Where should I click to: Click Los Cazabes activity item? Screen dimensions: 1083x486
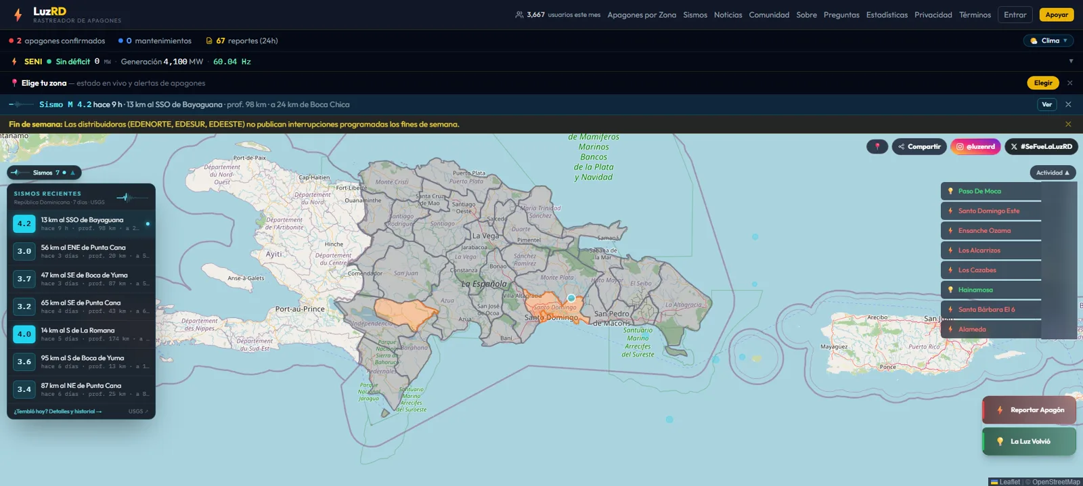click(991, 270)
